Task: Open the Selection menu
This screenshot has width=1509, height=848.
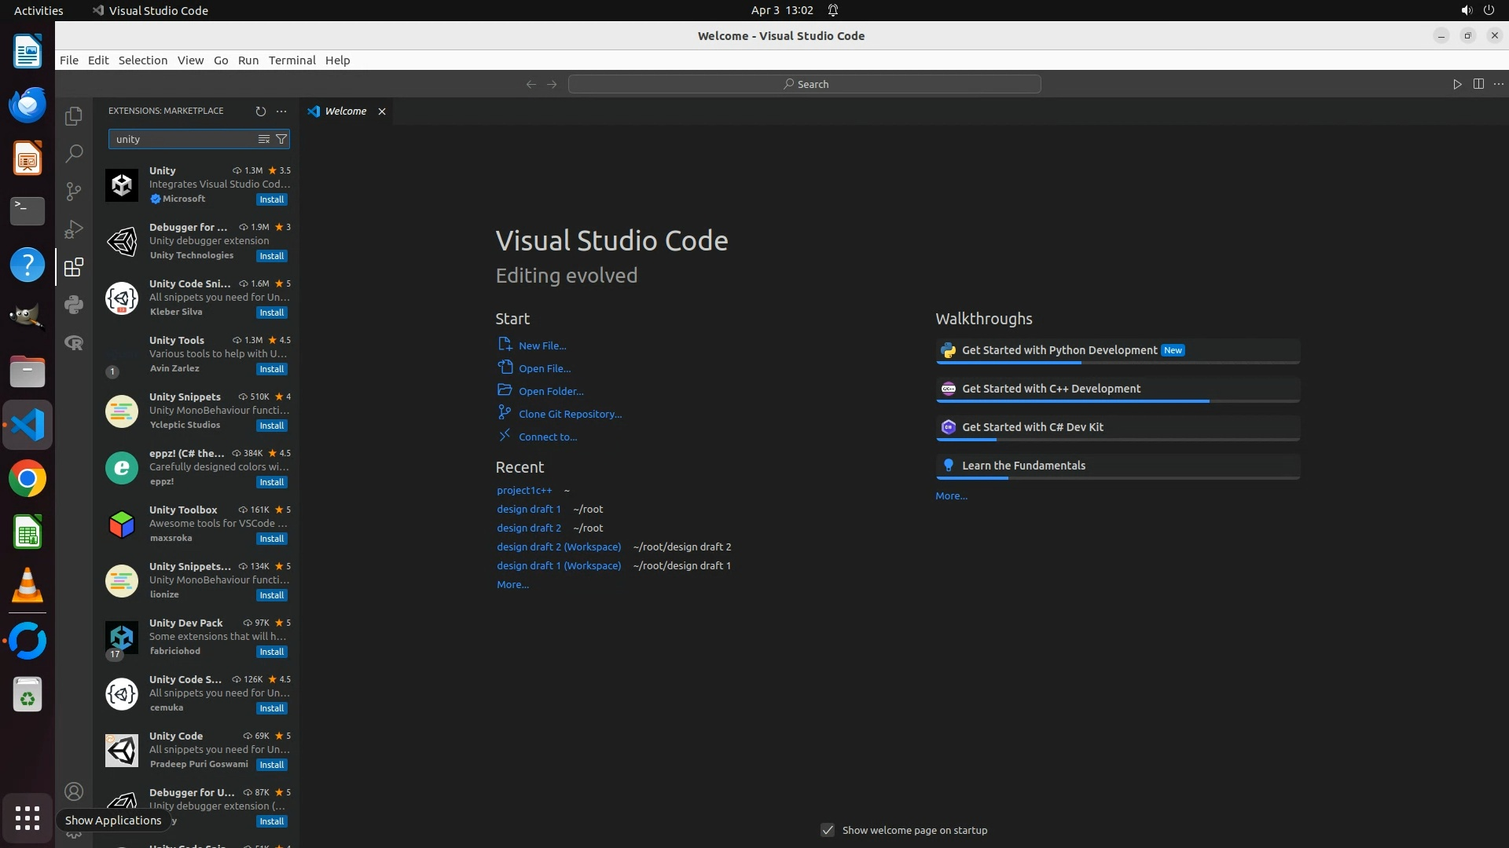Action: tap(142, 60)
